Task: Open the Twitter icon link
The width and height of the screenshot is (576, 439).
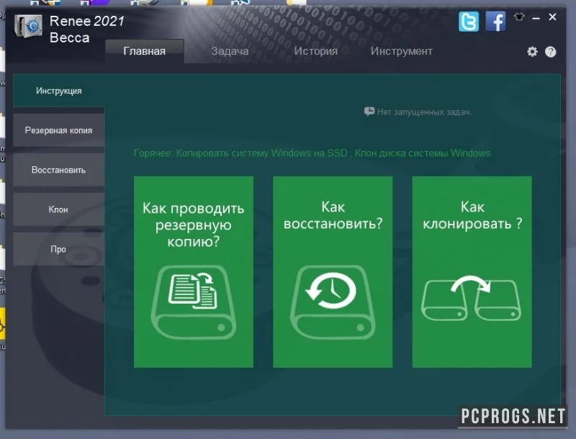Action: [x=469, y=22]
